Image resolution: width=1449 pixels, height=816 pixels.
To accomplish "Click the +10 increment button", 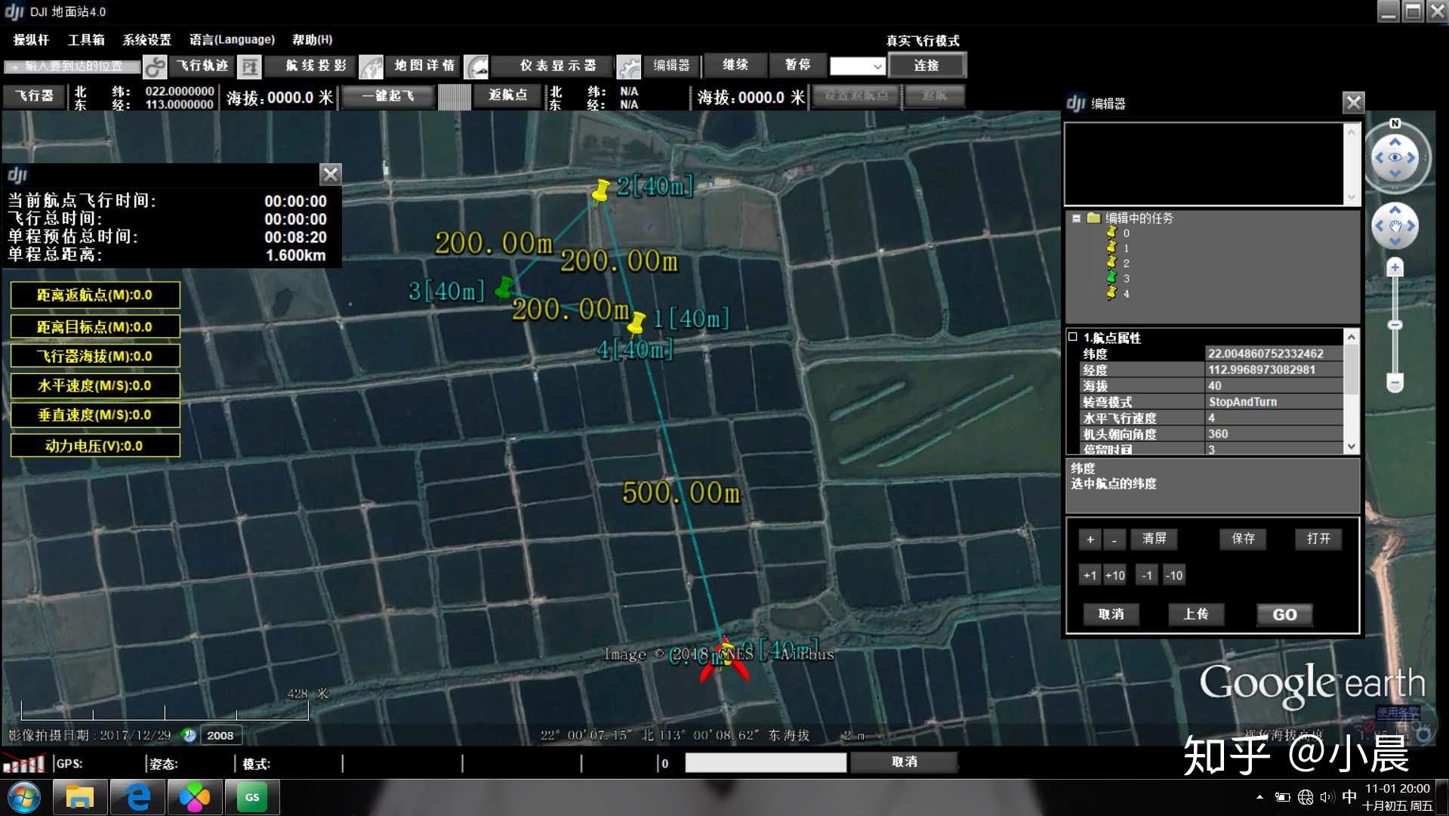I will click(x=1114, y=576).
